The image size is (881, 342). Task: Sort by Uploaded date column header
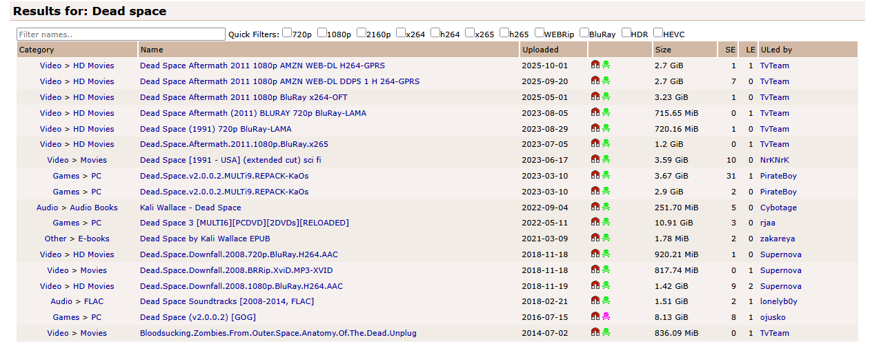540,50
